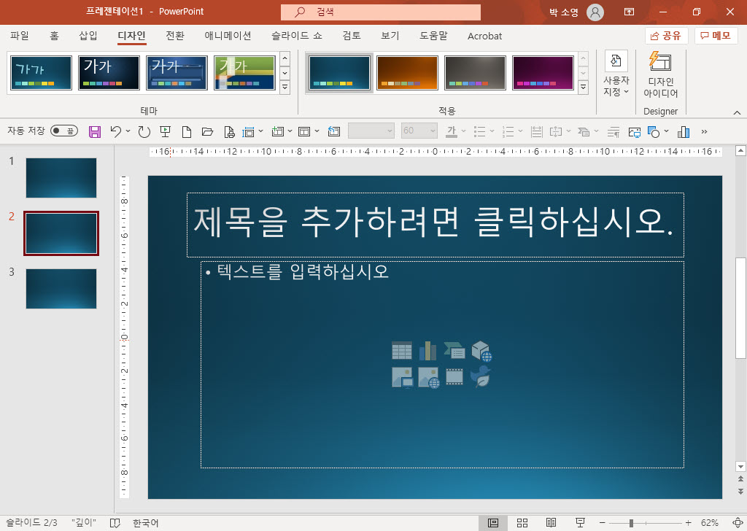This screenshot has width=747, height=531.
Task: Click the zoom in plus button
Action: click(x=688, y=523)
